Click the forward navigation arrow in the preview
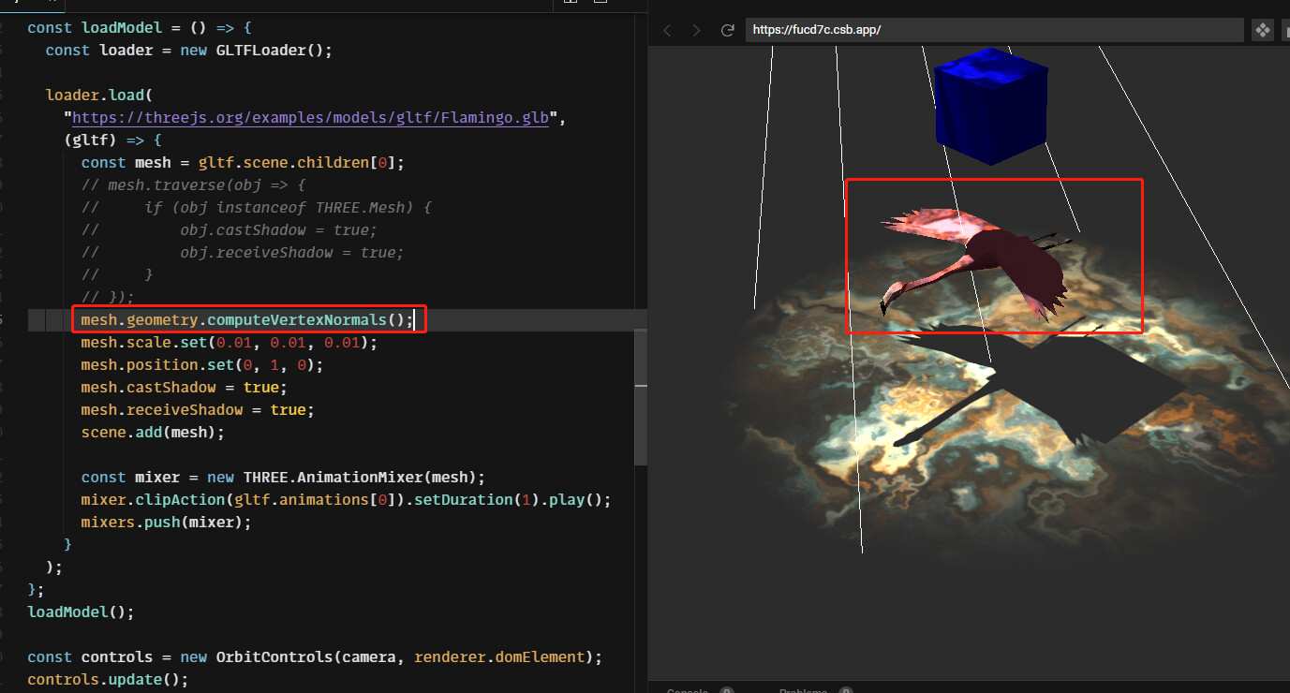Viewport: 1290px width, 693px height. [696, 29]
